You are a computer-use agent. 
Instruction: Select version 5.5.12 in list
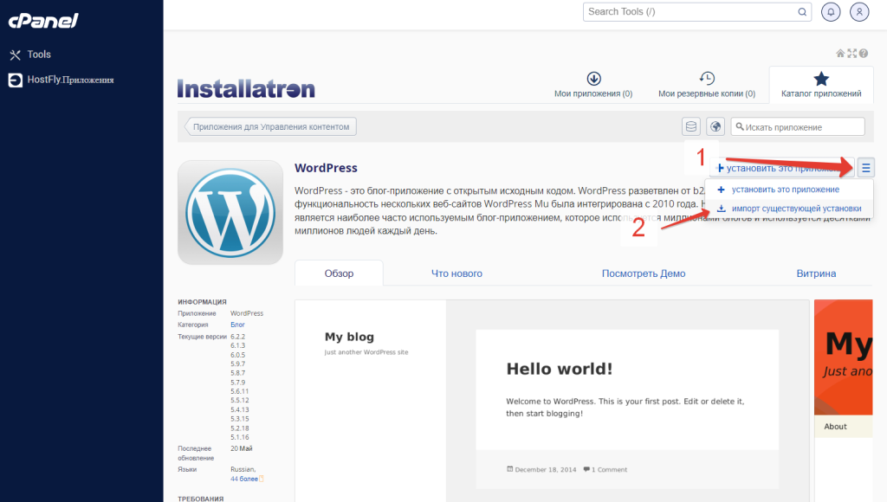[239, 400]
